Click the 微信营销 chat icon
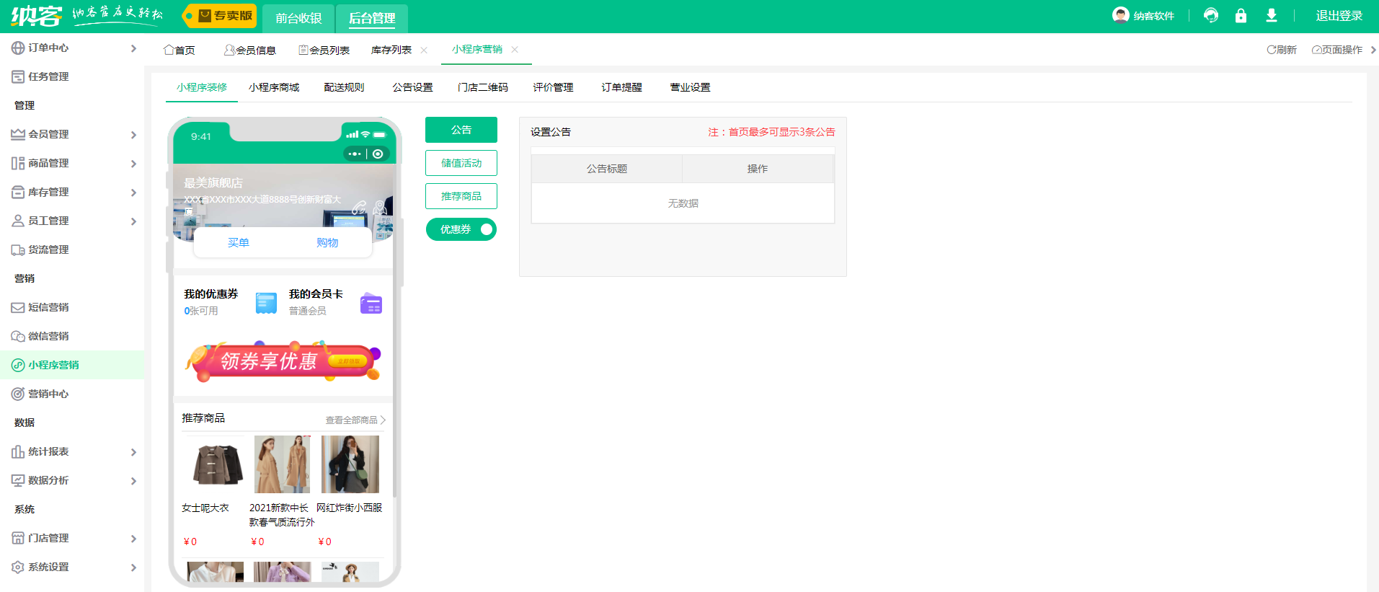This screenshot has height=592, width=1379. pos(18,336)
